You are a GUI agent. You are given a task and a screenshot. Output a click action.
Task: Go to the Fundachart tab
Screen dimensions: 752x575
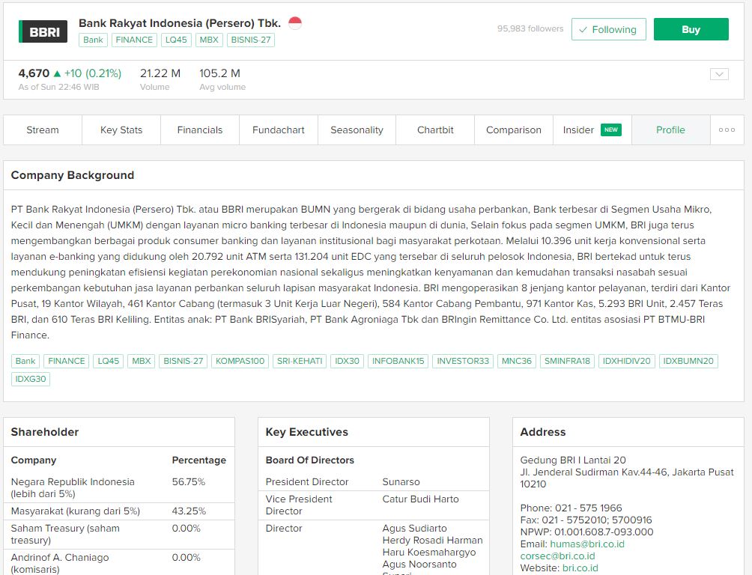coord(278,130)
